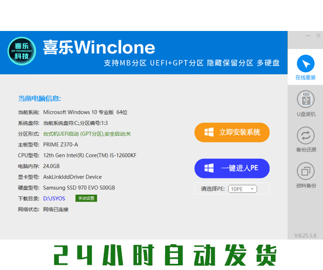Click the 支持MB分区 UEFI+GPT分区 subtitle
The image size is (323, 270).
[x=191, y=63]
